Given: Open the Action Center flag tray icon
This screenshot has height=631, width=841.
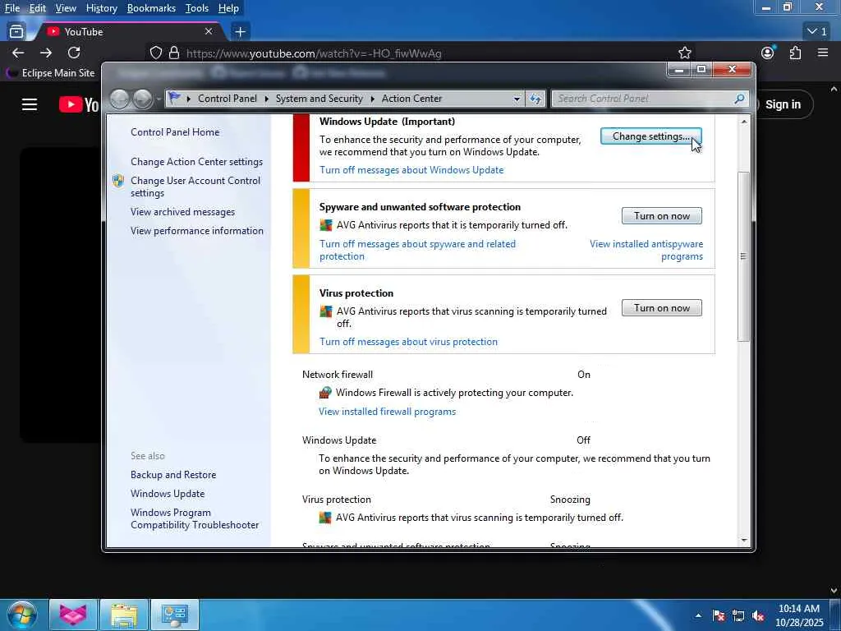Looking at the screenshot, I should click(719, 615).
